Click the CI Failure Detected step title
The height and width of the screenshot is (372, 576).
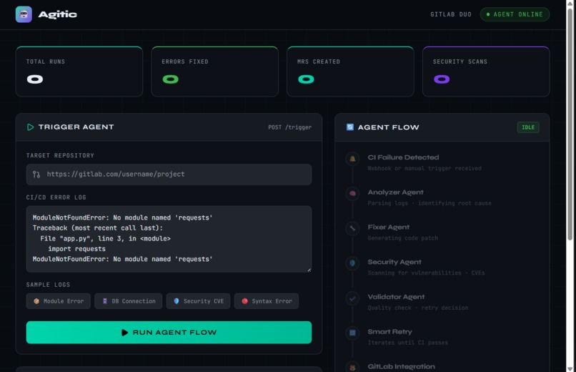(403, 157)
